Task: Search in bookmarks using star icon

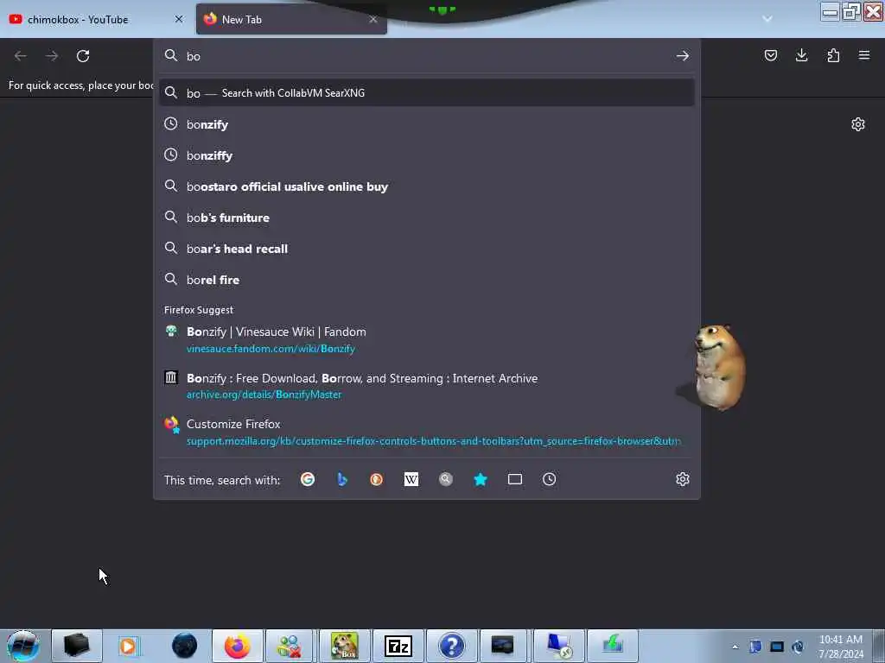Action: click(481, 479)
